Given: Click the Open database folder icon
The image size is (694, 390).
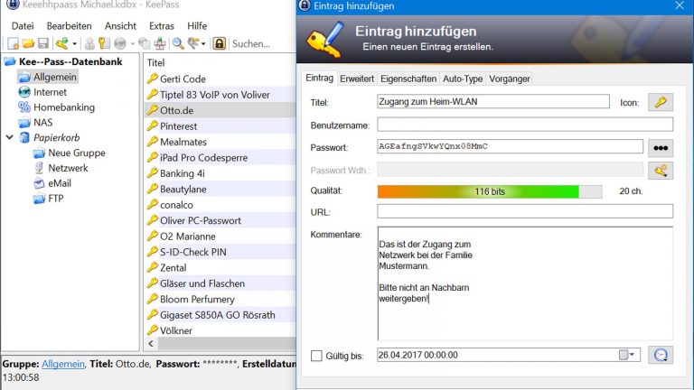Looking at the screenshot, I should (x=28, y=43).
